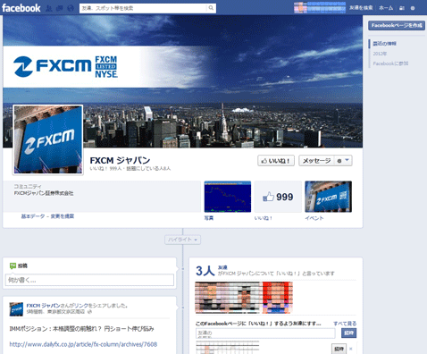Click the thumbs-up Like button
The width and height of the screenshot is (427, 354).
tap(276, 161)
